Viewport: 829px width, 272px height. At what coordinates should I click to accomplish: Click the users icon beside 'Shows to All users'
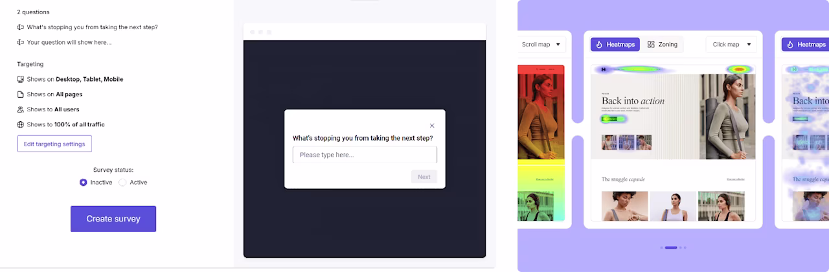point(21,109)
